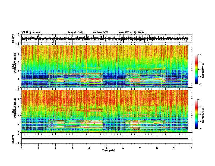The image size is (215, 166).
Task: Click the "8" kHz tick on ch.1 spectrogram axis
Action: pos(19,54)
